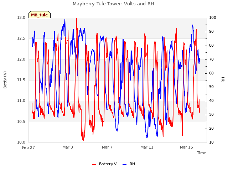228x171 pixels.
Task: Click the Mar 7 date tick label
Action: tap(107, 147)
